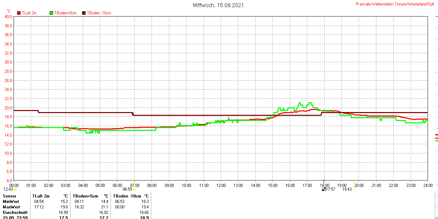438x219 pixels.
Task: Click the chart title Mittwoch, 15.09.2021
Action: coord(219,5)
